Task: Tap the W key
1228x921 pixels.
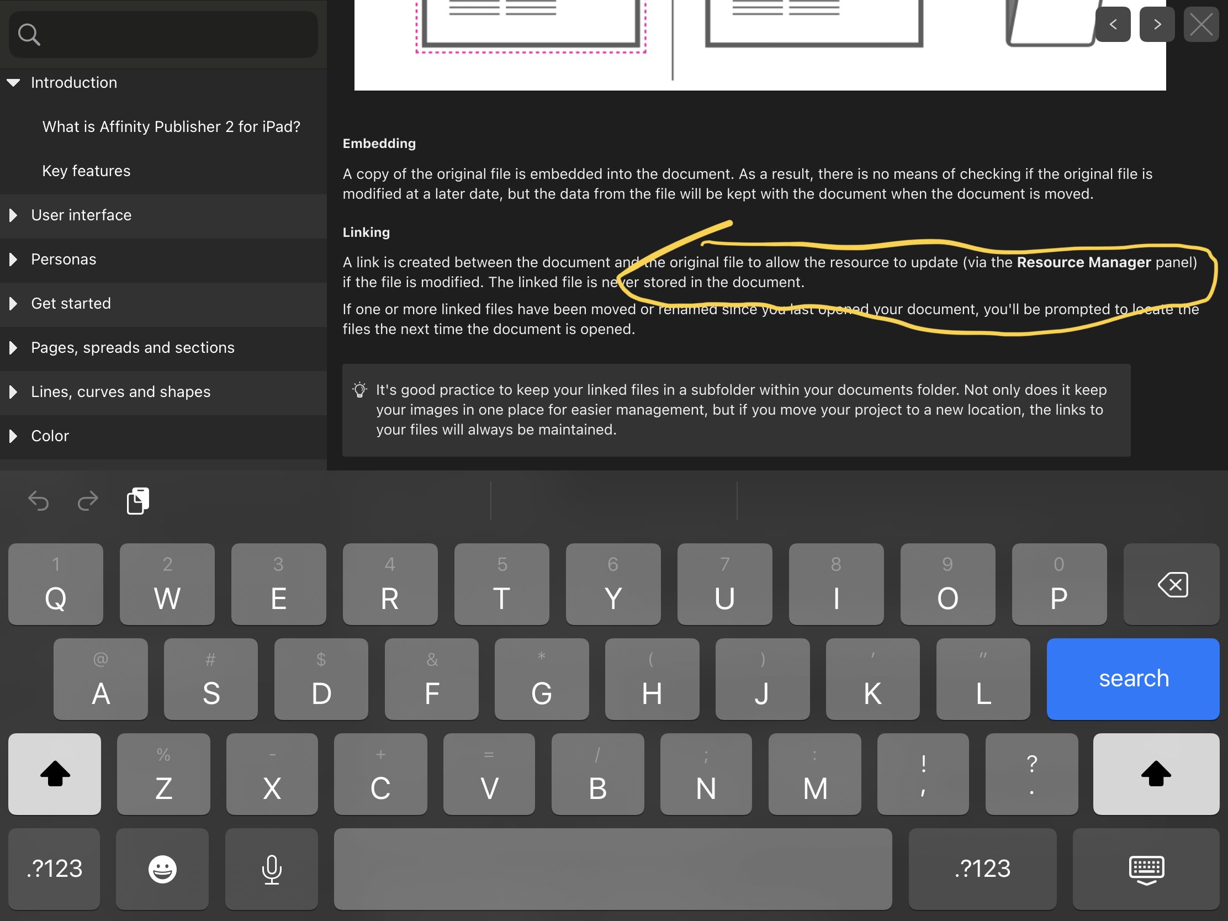Action: tap(167, 584)
